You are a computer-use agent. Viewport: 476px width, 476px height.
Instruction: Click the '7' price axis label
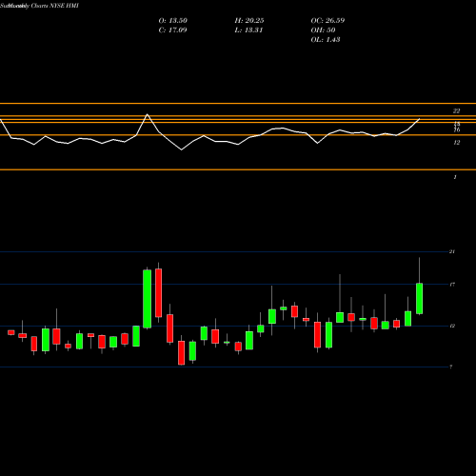(x=451, y=367)
